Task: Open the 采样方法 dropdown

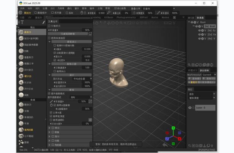Action: (81, 78)
